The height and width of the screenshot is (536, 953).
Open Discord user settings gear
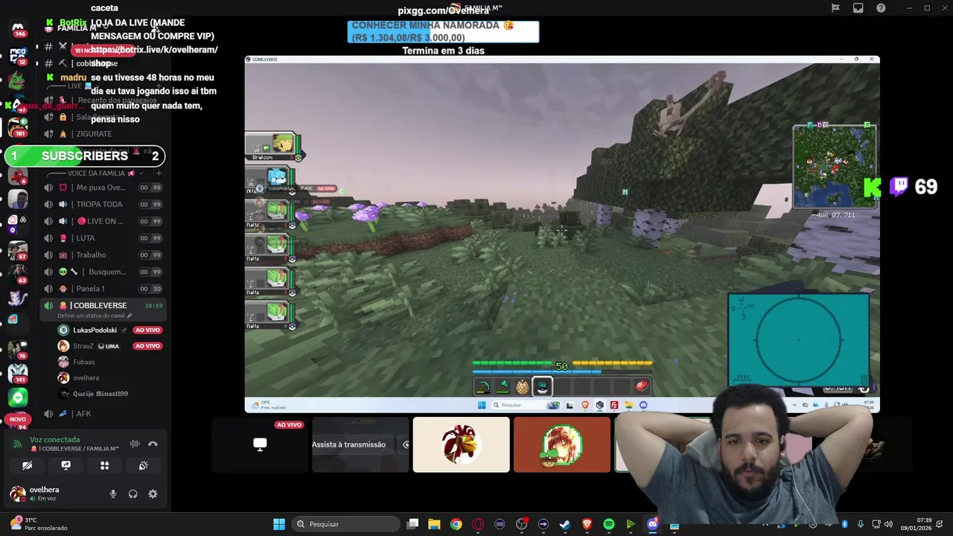153,494
